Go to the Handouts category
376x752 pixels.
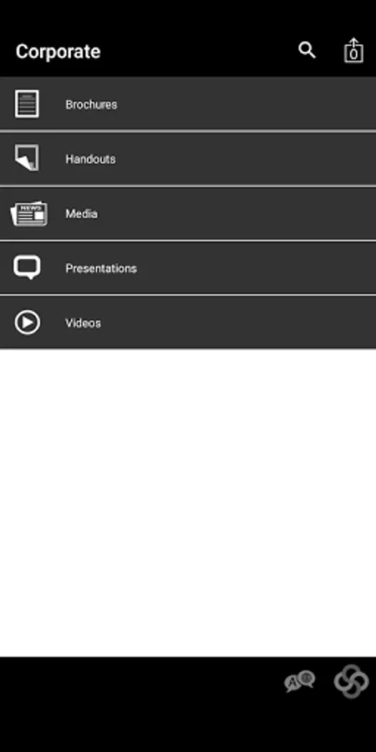tap(188, 159)
